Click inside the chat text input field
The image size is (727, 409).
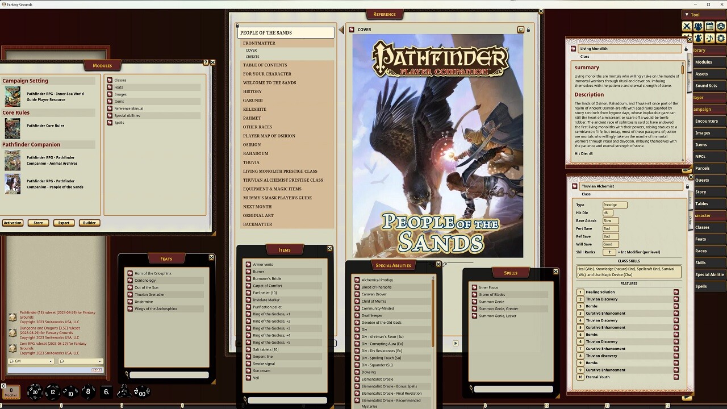tap(54, 369)
